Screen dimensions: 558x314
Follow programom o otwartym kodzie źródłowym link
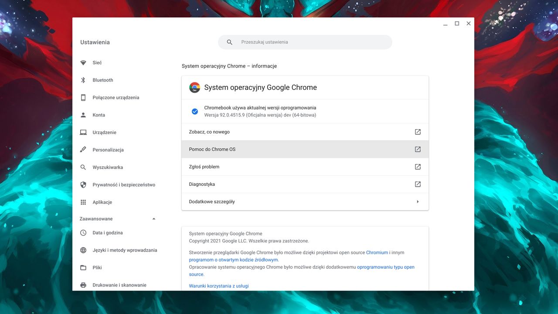click(234, 260)
